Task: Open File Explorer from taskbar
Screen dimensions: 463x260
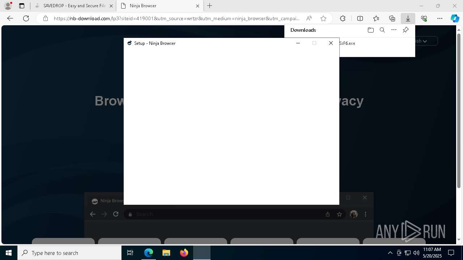Action: coord(166,253)
